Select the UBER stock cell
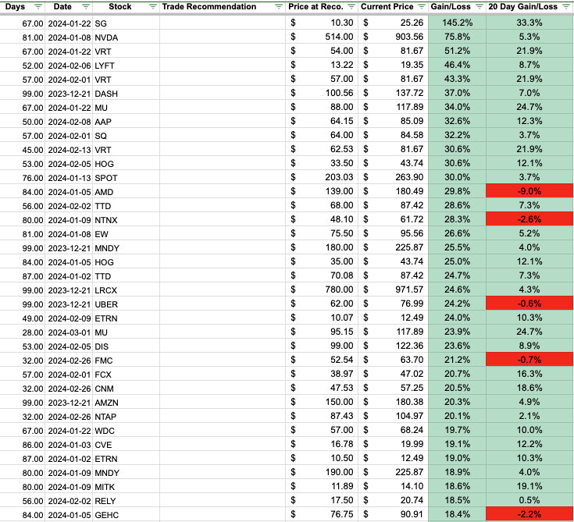 127,304
